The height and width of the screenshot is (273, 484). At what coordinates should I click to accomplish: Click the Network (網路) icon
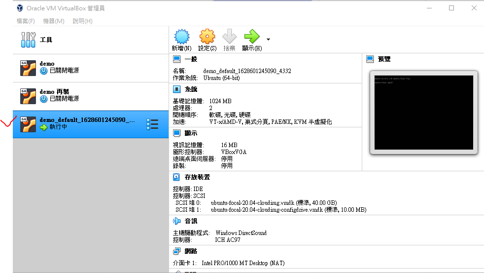click(176, 251)
